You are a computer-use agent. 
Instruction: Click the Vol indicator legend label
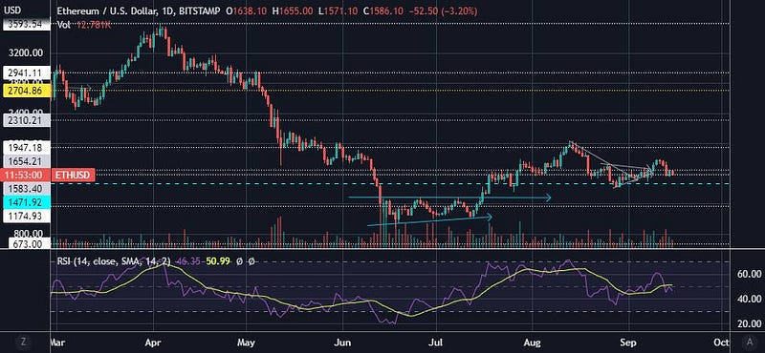63,25
